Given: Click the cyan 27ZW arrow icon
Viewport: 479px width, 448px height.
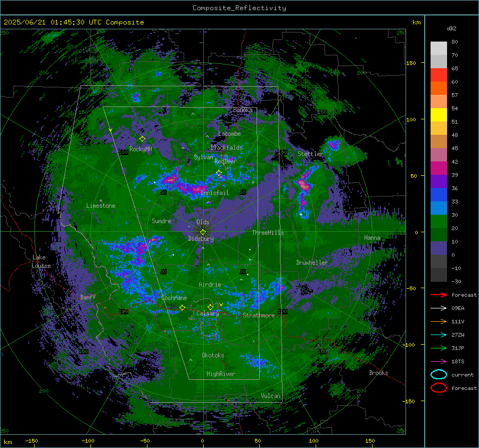Looking at the screenshot, I should (439, 335).
